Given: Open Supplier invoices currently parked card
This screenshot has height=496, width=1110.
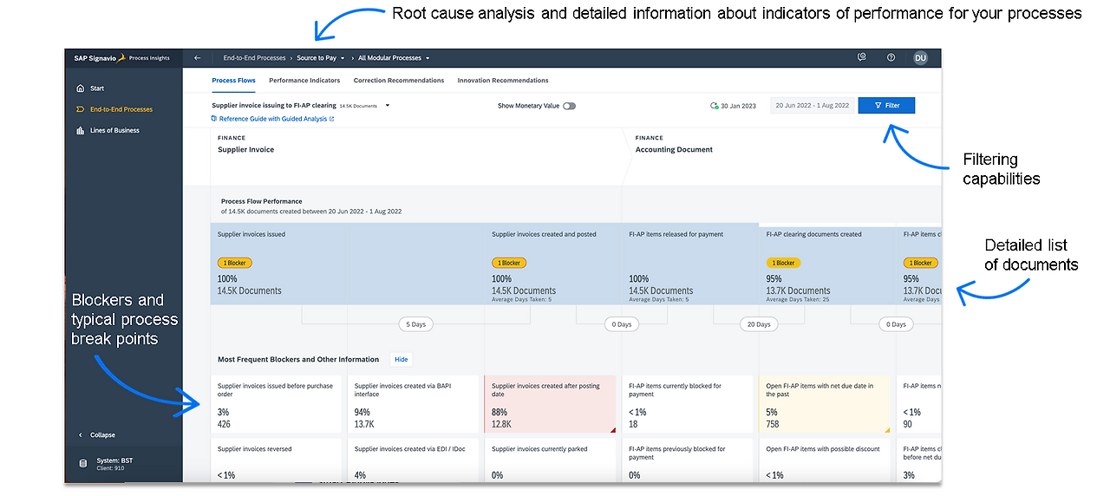Looking at the screenshot, I should (x=550, y=460).
